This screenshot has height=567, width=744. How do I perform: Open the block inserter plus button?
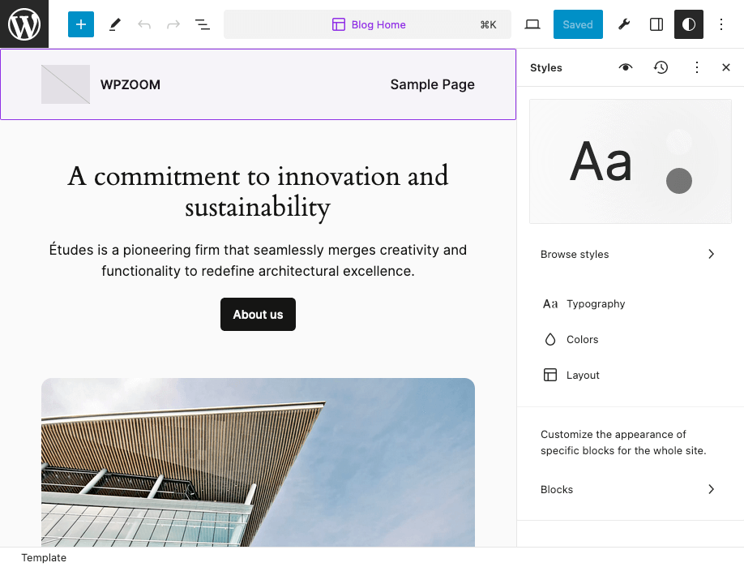[x=81, y=24]
